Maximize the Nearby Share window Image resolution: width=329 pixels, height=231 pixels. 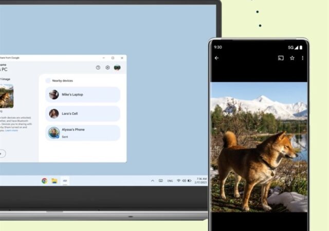click(x=113, y=58)
